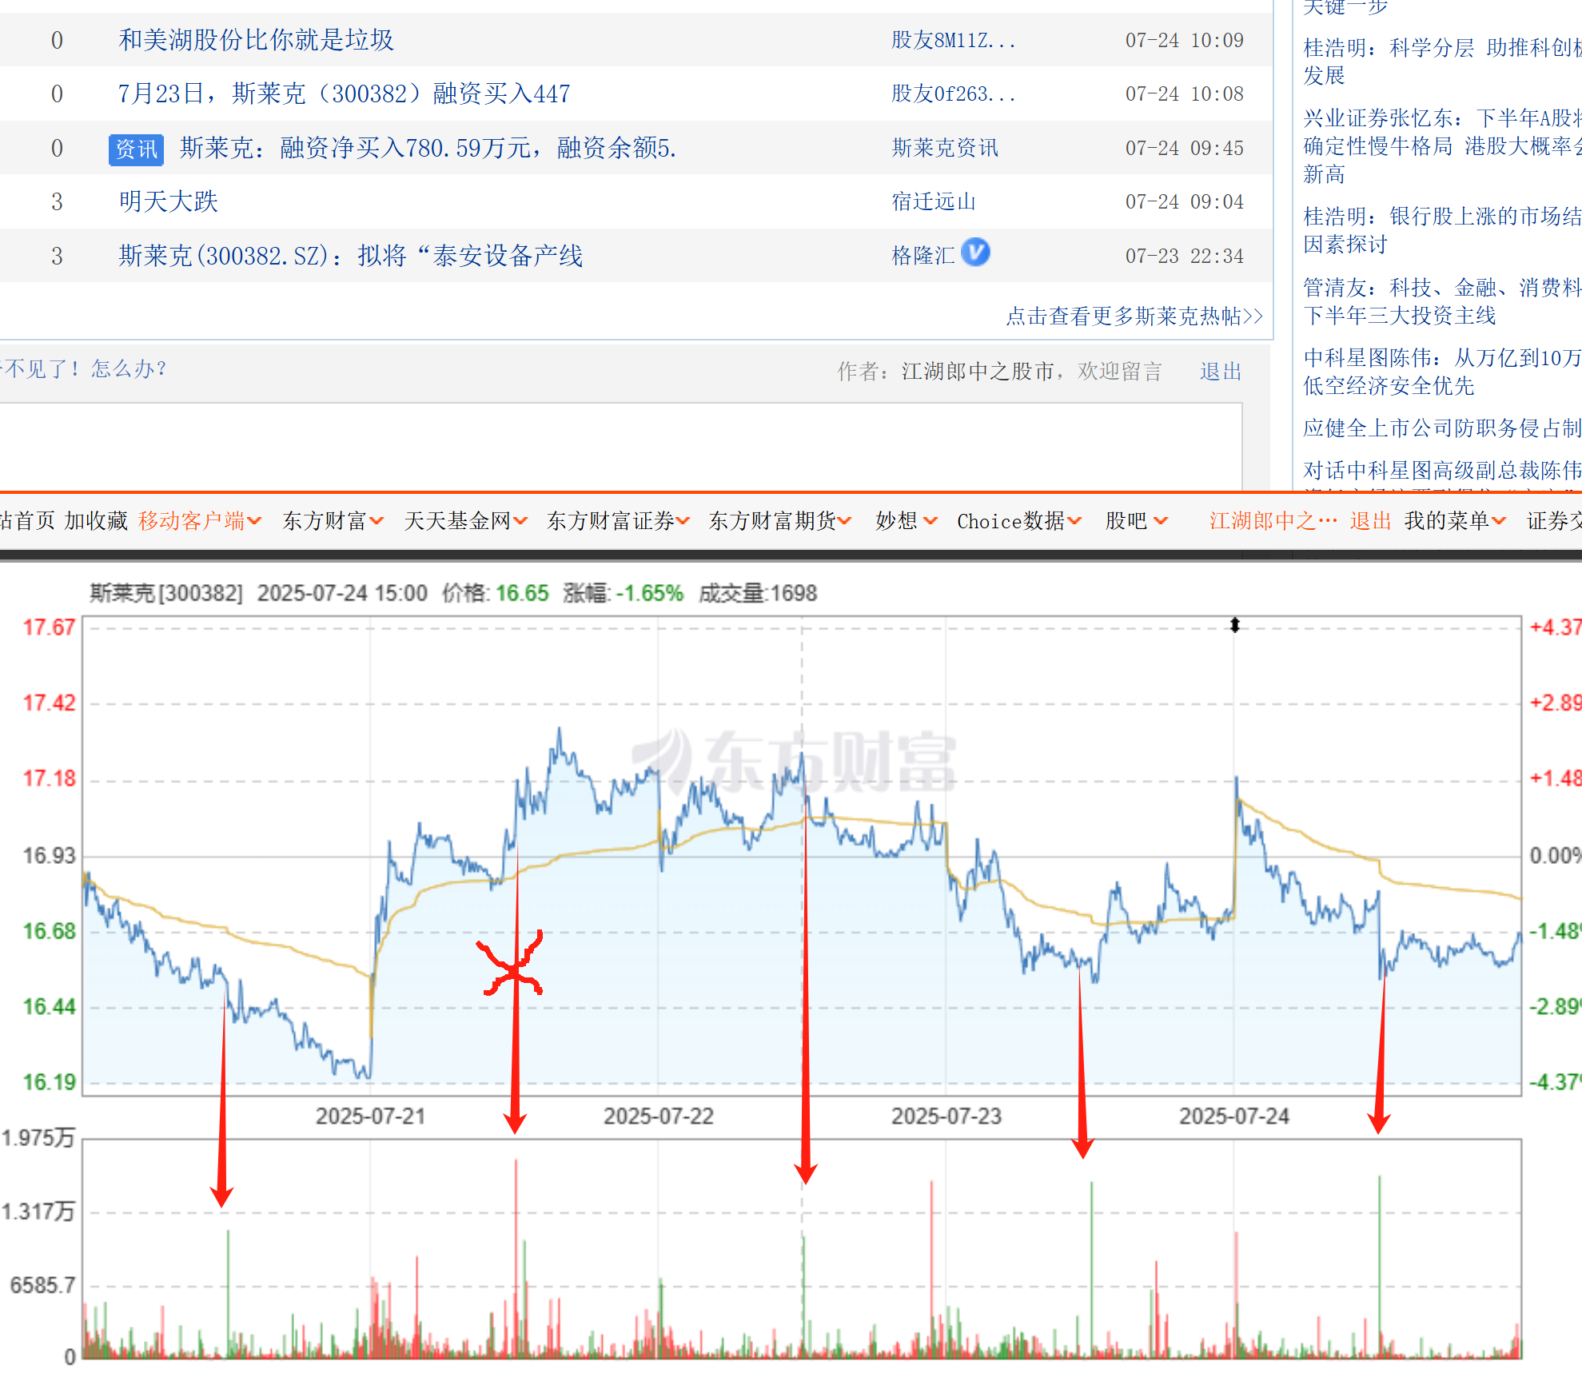Screen dimensions: 1582x1381
Task: Open user profile 宿迁远山
Action: click(934, 201)
